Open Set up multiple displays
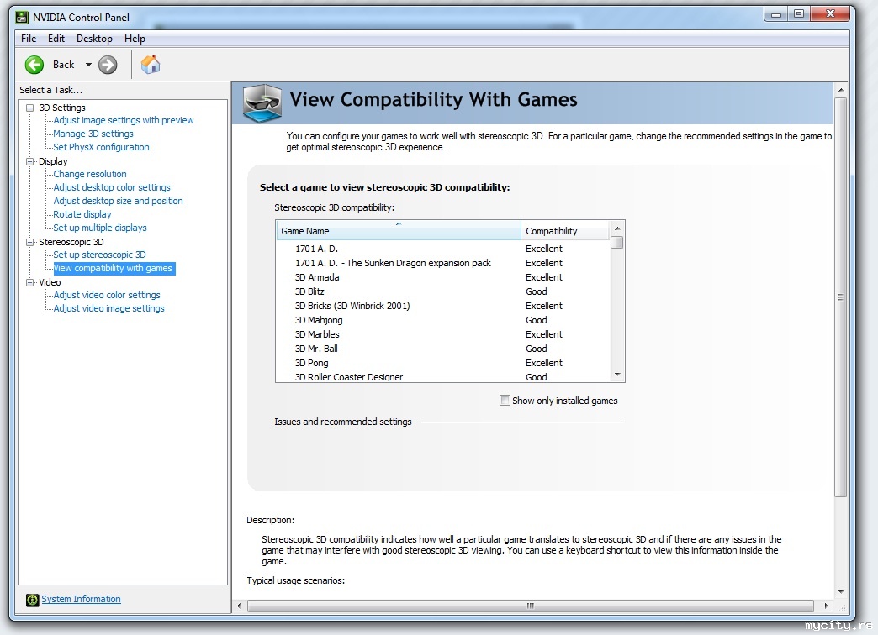This screenshot has width=878, height=635. [100, 228]
